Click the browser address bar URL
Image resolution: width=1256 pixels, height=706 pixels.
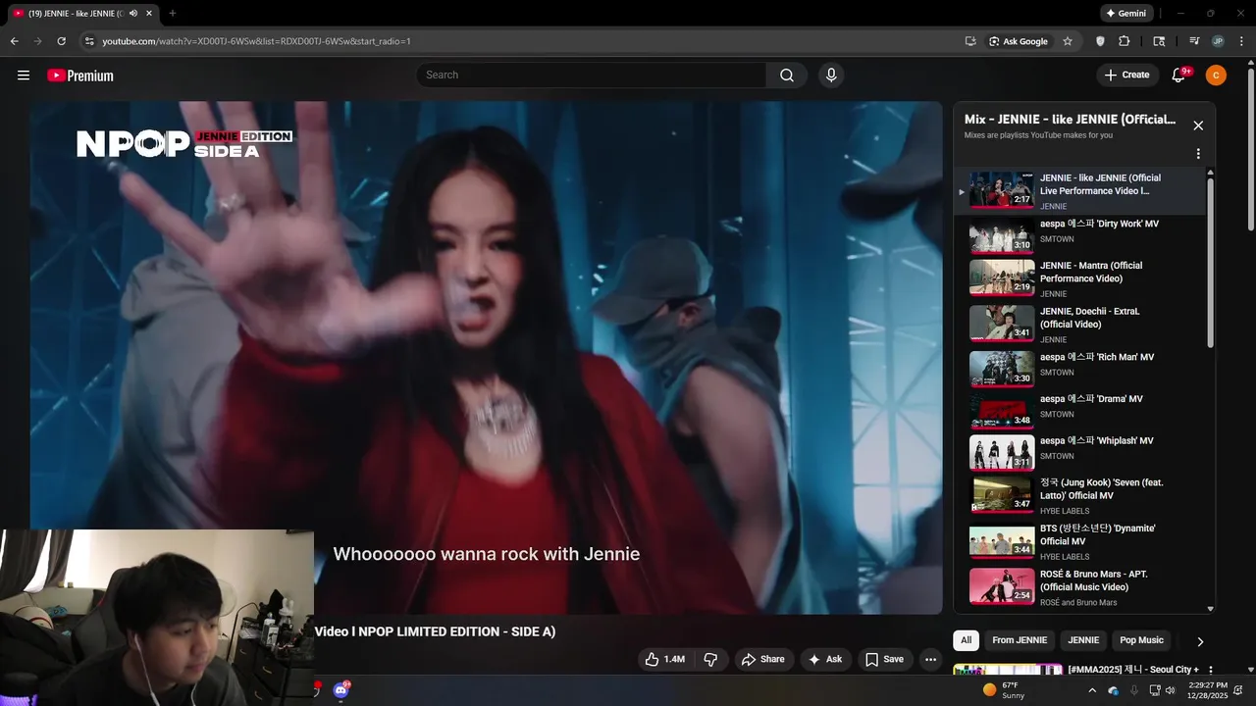tap(256, 41)
